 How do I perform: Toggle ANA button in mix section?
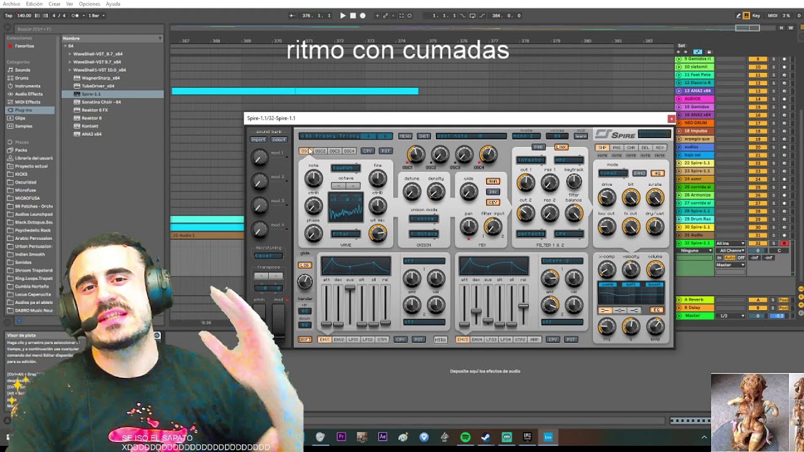(x=493, y=181)
